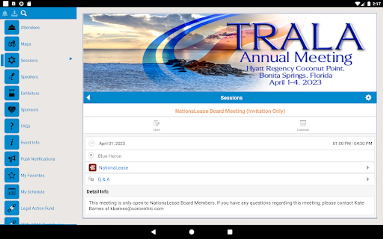Viewport: 383px width, 239px height.
Task: Tap Android recent apps button
Action: pyautogui.click(x=230, y=232)
